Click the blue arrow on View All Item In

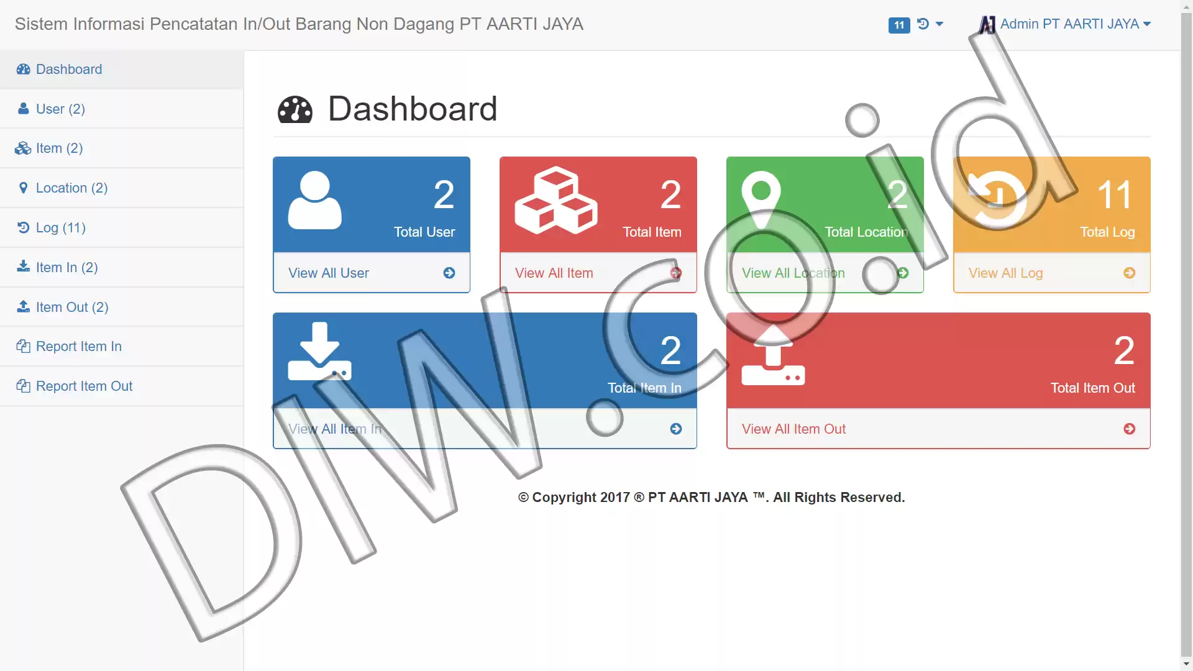pos(676,429)
